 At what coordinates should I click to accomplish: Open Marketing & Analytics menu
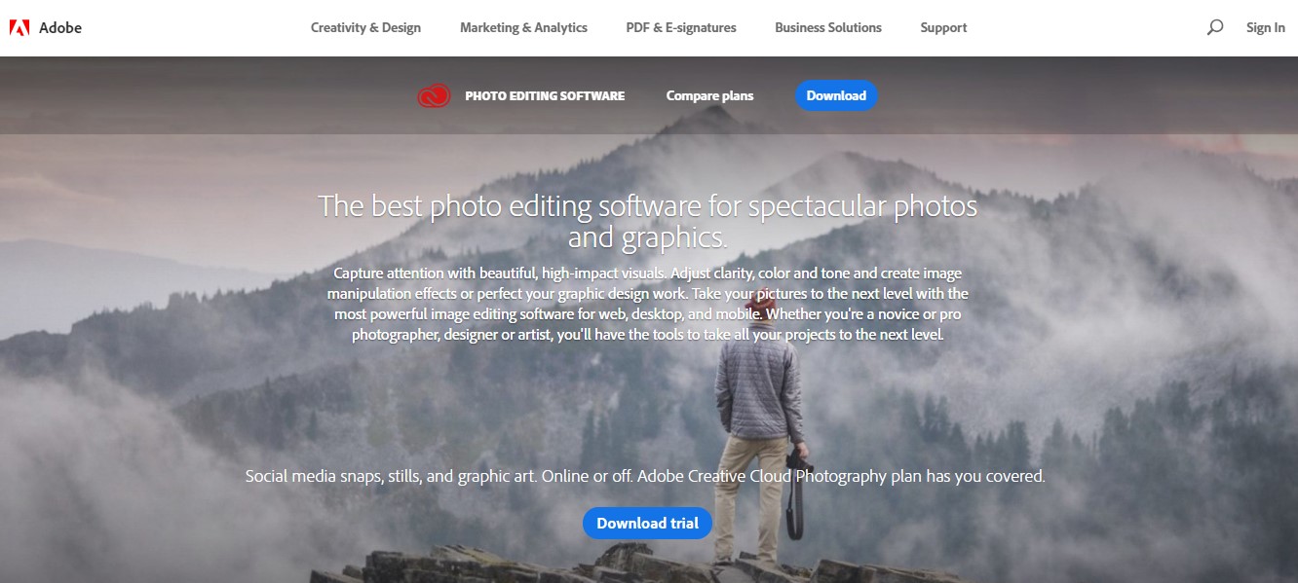point(523,27)
